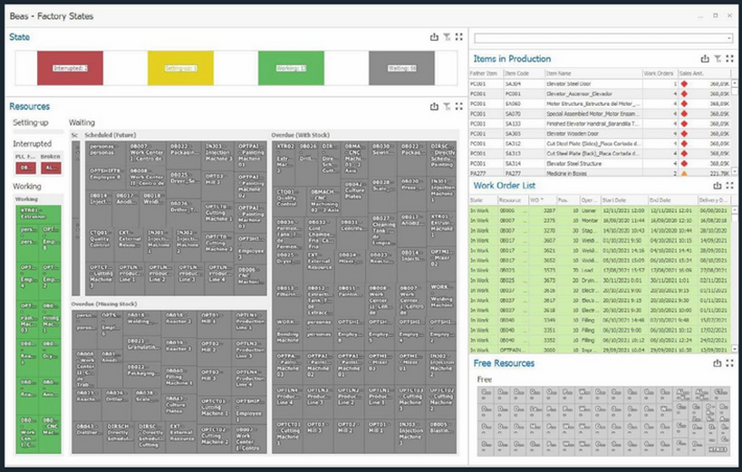Image resolution: width=742 pixels, height=472 pixels.
Task: Click the Work Orders column header
Action: (x=659, y=72)
